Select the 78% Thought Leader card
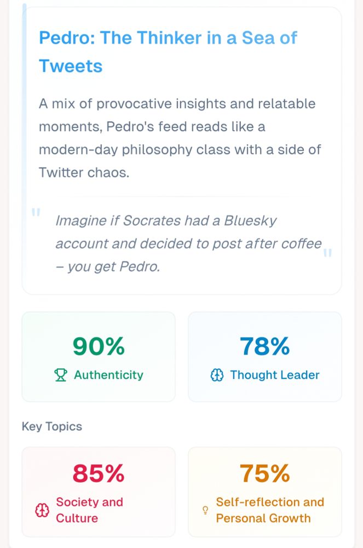 [x=264, y=356]
